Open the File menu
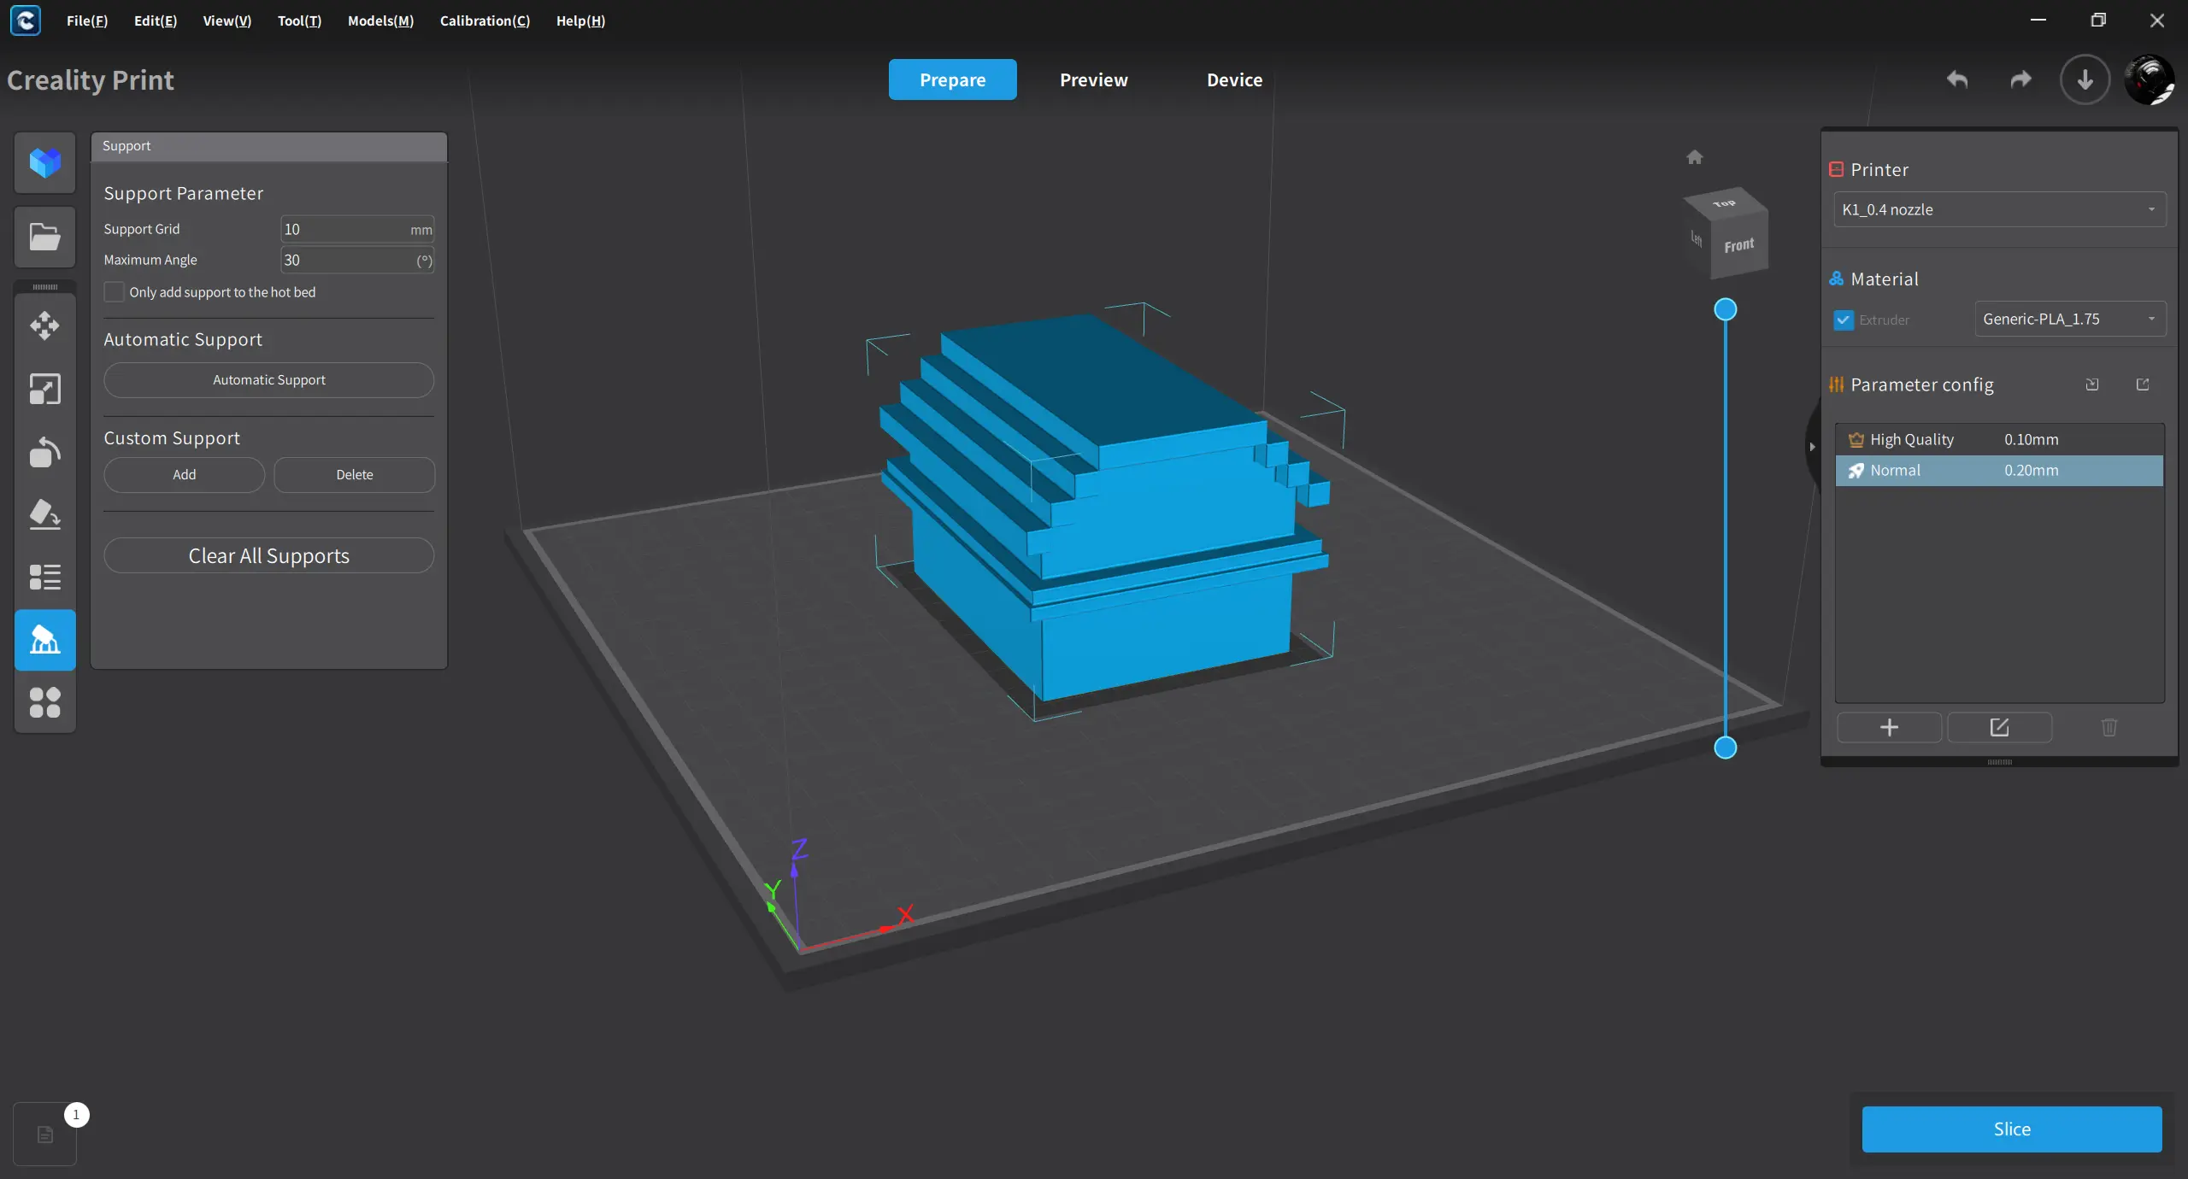Screen dimensions: 2188x1179 (x=87, y=21)
